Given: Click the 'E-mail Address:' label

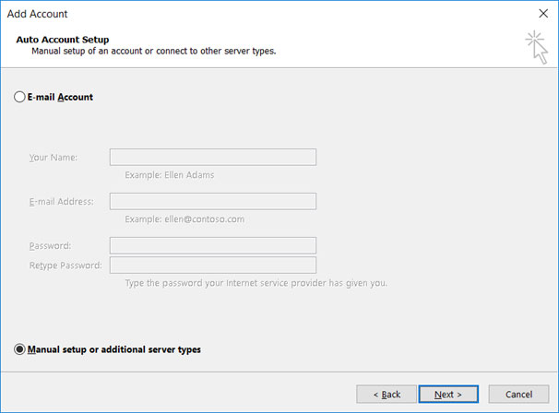Looking at the screenshot, I should coord(61,202).
